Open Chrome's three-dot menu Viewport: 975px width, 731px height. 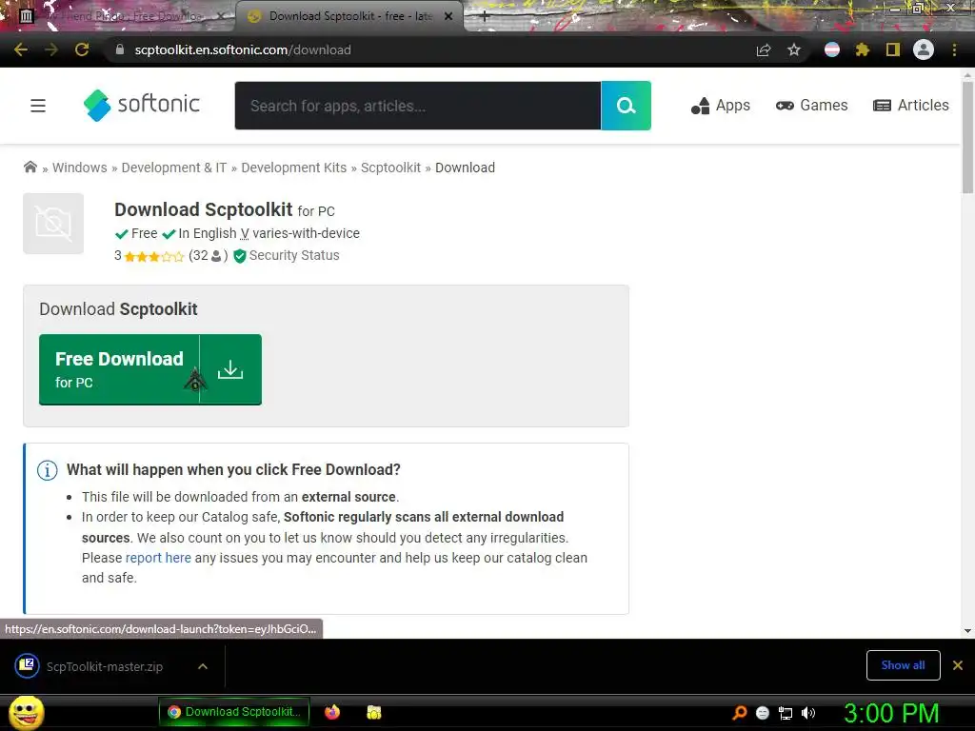tap(954, 49)
